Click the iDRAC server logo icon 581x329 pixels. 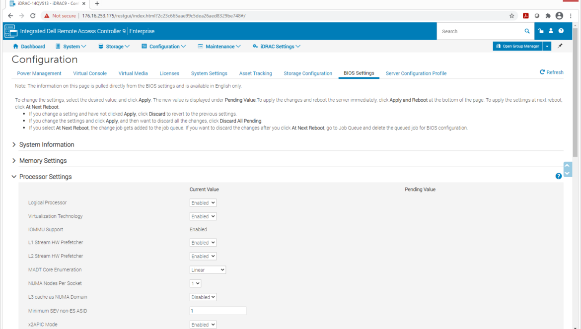11,31
